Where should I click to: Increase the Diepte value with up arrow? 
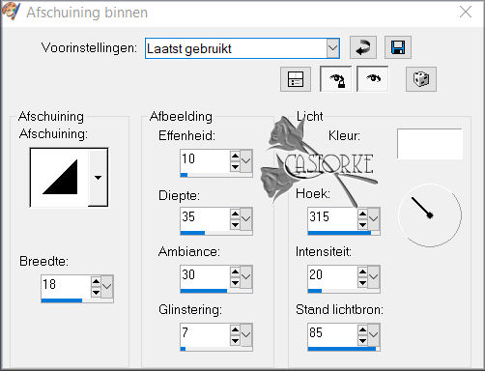[235, 214]
